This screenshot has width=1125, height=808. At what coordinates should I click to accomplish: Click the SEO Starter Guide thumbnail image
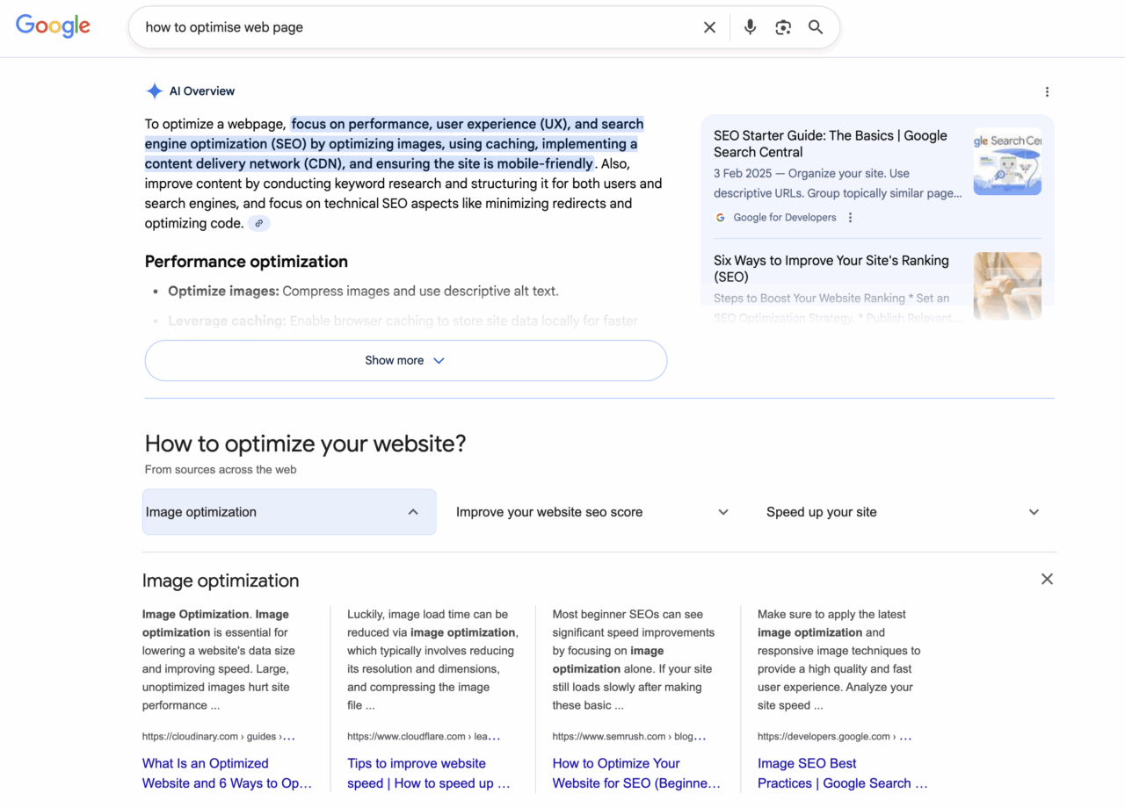(x=1007, y=162)
